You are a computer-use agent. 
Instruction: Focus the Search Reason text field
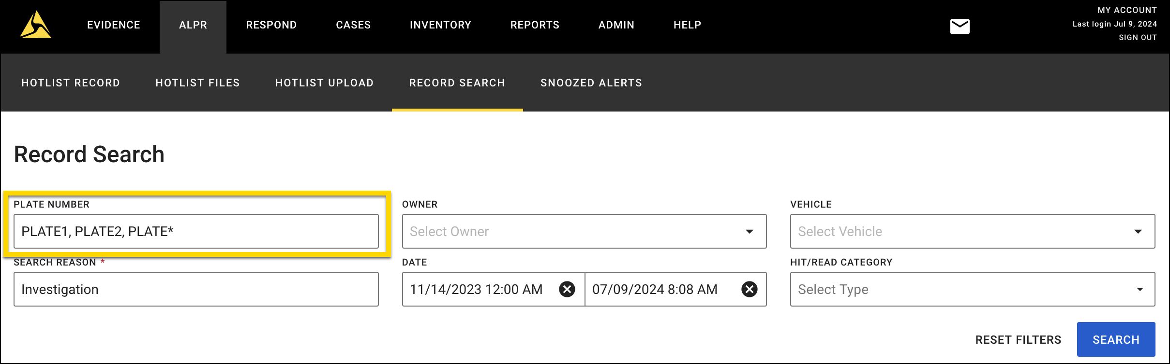(196, 289)
